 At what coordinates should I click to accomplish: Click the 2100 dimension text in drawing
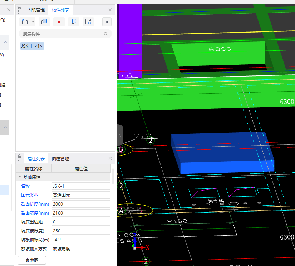[177, 221]
